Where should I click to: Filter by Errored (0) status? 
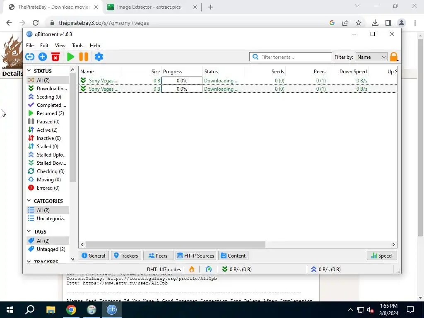[48, 188]
